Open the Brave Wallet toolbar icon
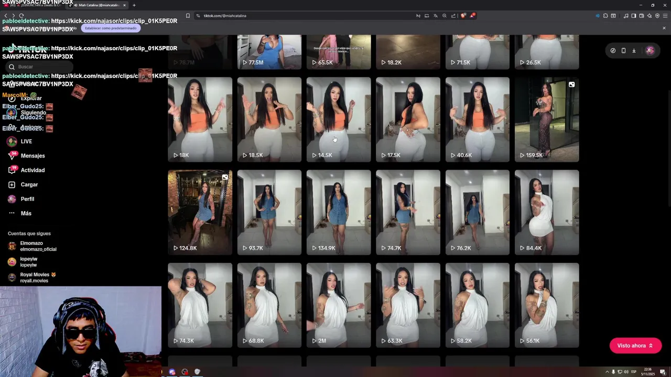 642,16
